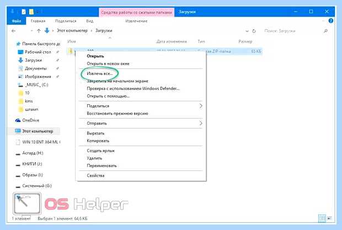This screenshot has height=230, width=342.
Task: Switch to details view icon in status bar
Action: click(322, 218)
